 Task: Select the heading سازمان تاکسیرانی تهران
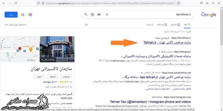[x=51, y=69]
